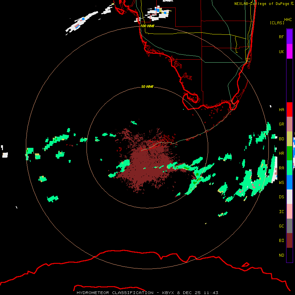The image size is (295, 295).
Task: Click the 'HA' legend label text
Action: (x=281, y=109)
